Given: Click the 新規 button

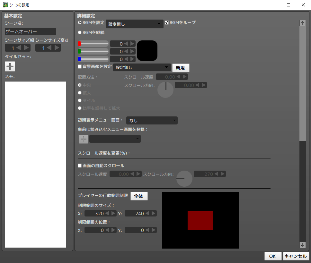Looking at the screenshot, I should tap(181, 68).
